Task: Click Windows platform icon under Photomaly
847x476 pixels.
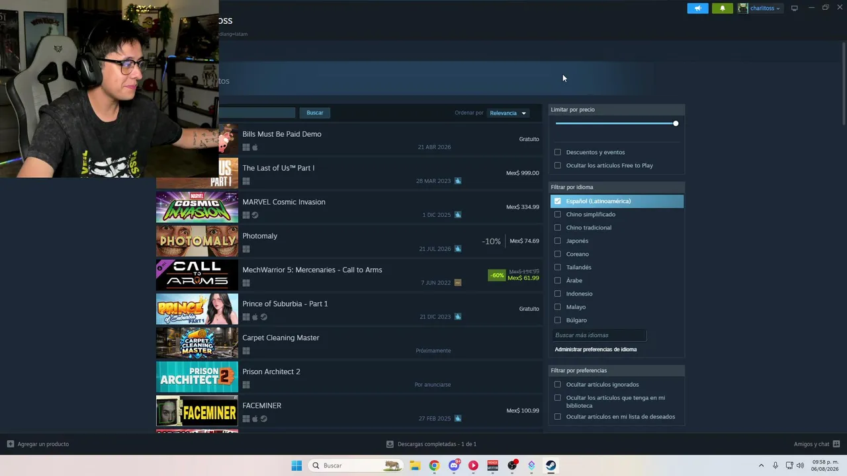Action: click(246, 249)
